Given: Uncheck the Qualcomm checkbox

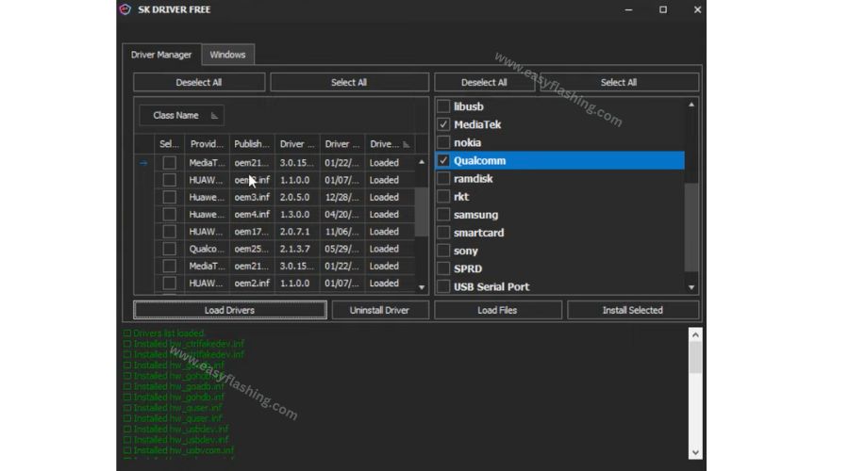Looking at the screenshot, I should [443, 160].
